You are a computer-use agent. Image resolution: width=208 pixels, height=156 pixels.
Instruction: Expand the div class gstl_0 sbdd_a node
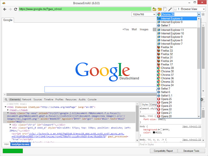[x=10, y=128]
